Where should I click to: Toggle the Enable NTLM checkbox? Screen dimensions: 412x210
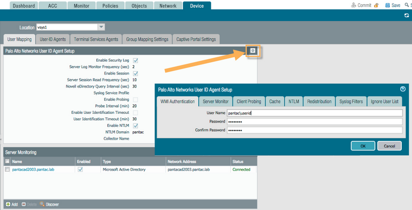pos(135,126)
